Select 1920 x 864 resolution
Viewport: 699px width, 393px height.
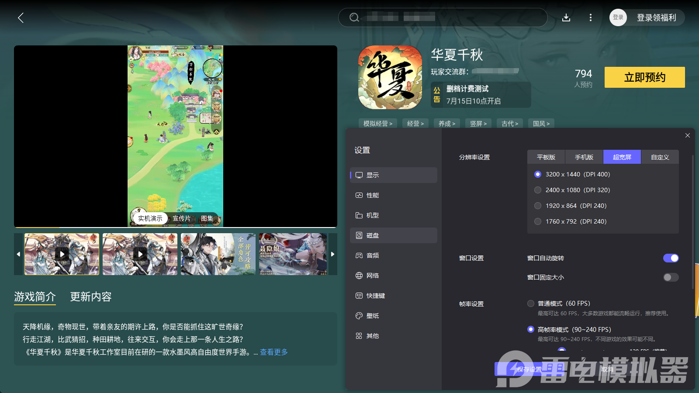click(x=538, y=206)
